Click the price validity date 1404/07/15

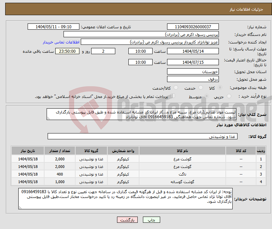[193, 62]
